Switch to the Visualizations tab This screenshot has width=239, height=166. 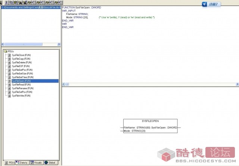pyautogui.click(x=37, y=163)
